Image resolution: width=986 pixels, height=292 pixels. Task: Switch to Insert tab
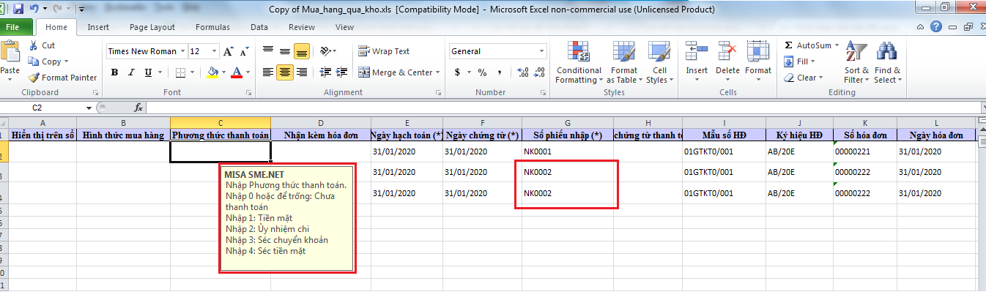98,27
